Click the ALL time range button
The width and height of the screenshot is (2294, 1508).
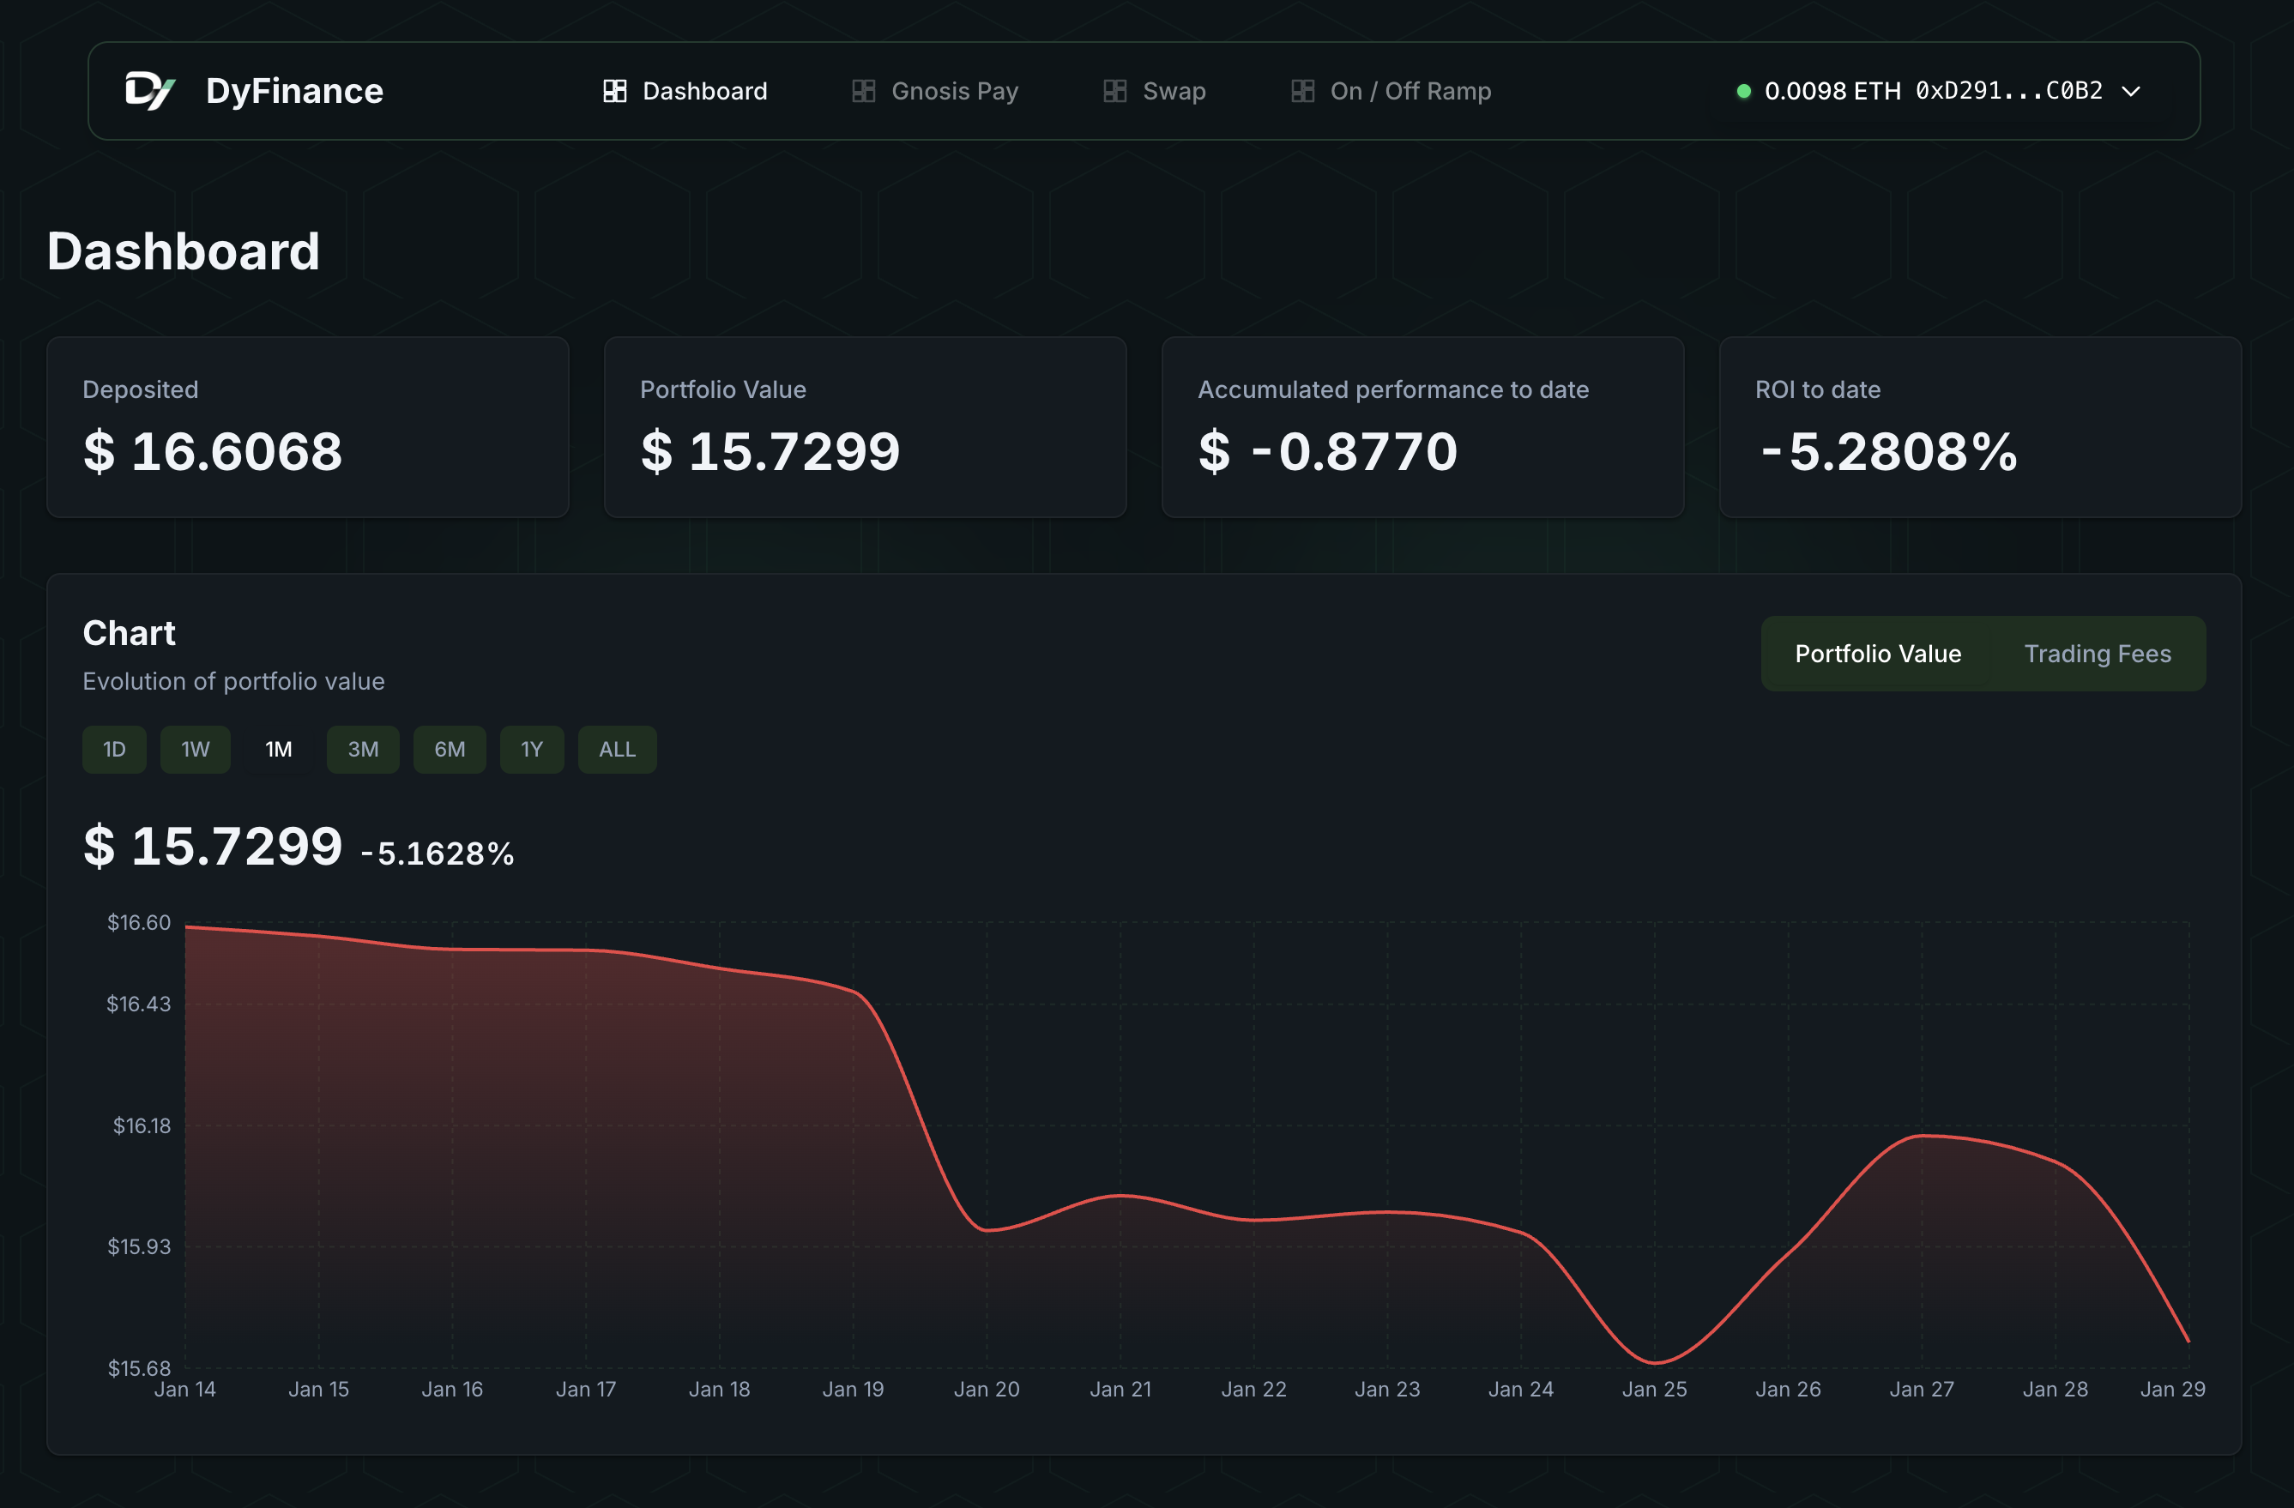(616, 749)
